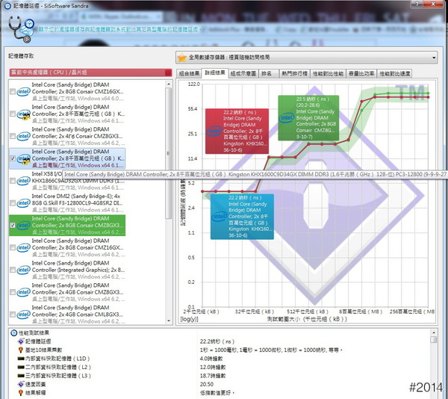The image size is (448, 399).
Task: Click the 20.50 speed factor value
Action: click(207, 384)
